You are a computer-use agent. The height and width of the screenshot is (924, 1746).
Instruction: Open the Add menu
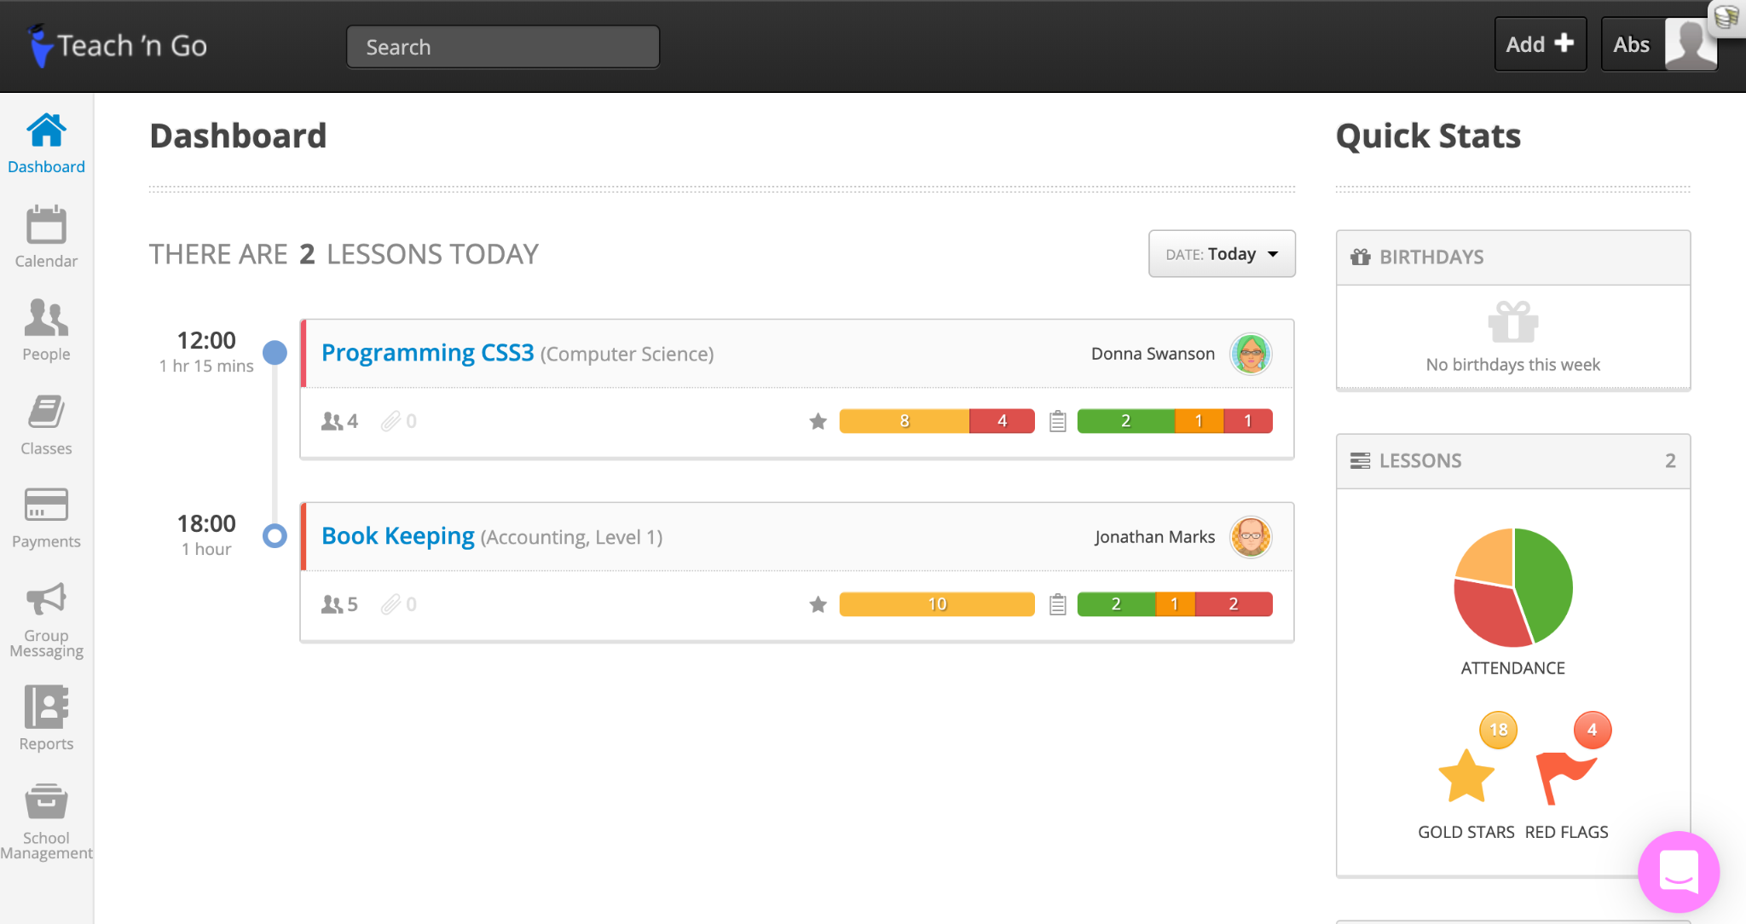(x=1540, y=43)
